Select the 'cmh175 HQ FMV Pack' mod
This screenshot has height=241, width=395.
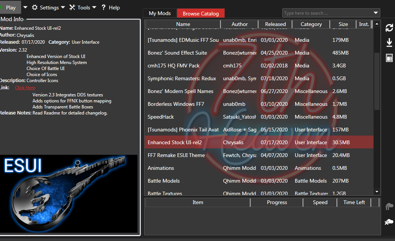[259, 66]
